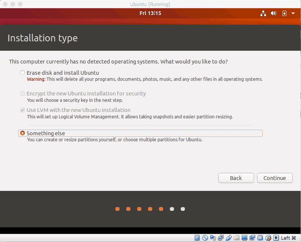Click the Ubuntu [Running] window title
This screenshot has width=301, height=242.
(150, 4)
